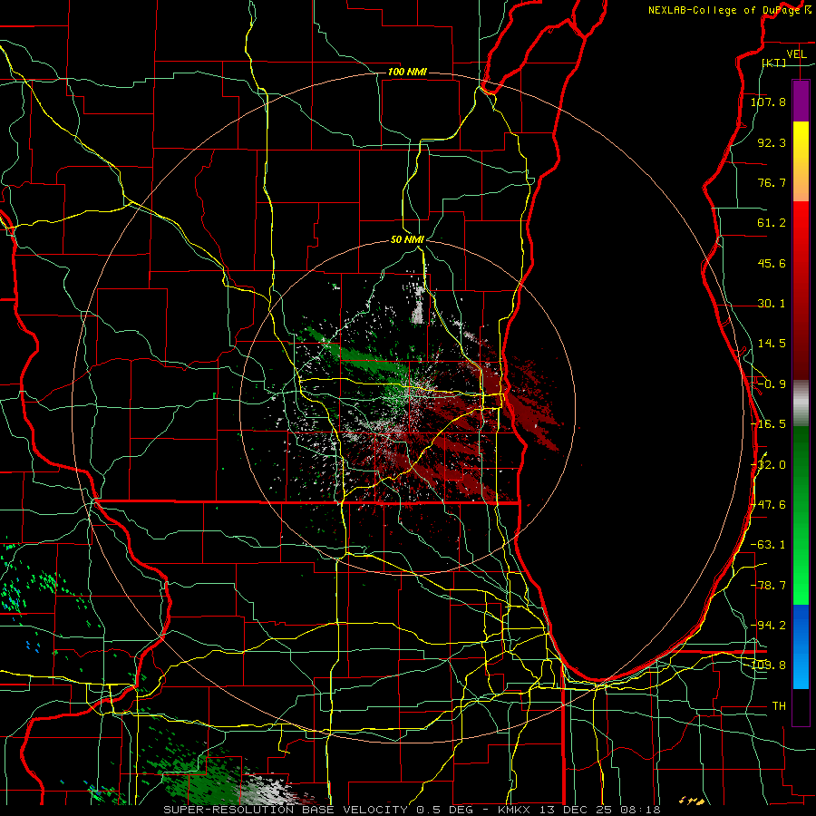Viewport: 816px width, 816px height.
Task: Click the TH threshold label
Action: click(779, 706)
